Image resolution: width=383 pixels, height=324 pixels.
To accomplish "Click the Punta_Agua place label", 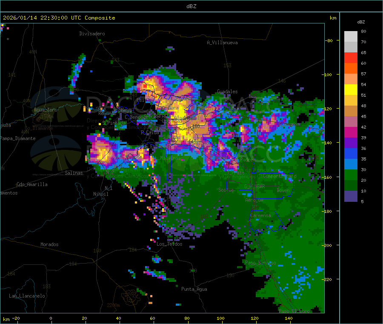I will [194, 289].
